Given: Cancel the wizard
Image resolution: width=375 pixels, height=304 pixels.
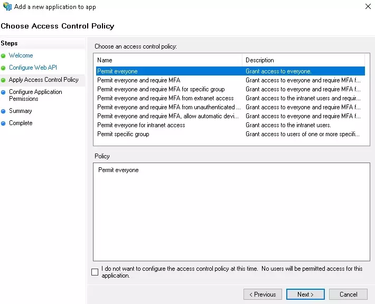Looking at the screenshot, I should [348, 294].
